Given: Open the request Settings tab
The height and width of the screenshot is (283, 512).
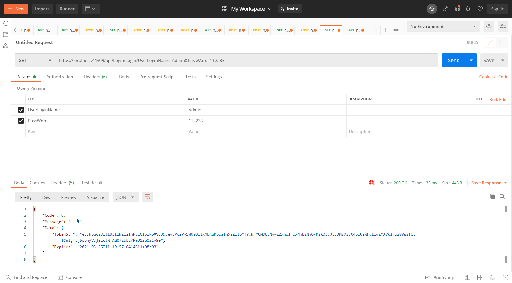Looking at the screenshot, I should (214, 77).
